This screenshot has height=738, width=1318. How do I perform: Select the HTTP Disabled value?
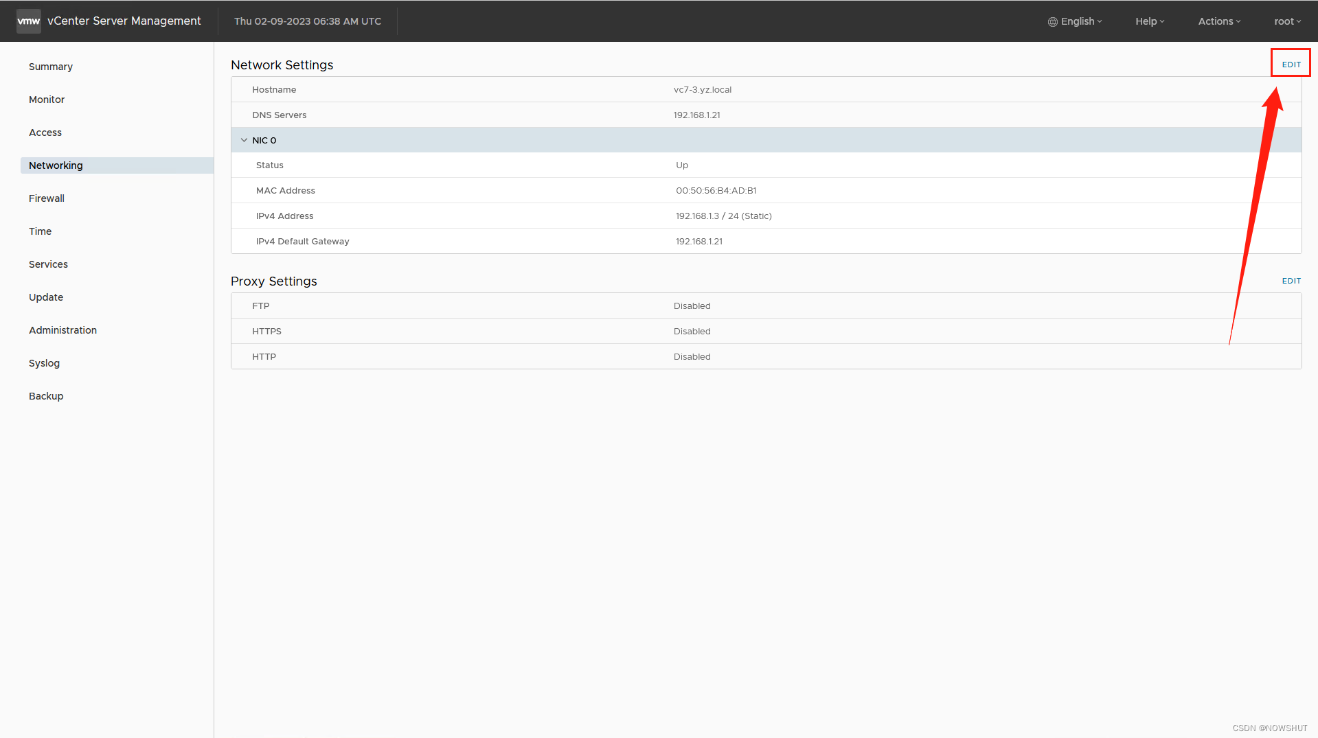click(x=692, y=357)
